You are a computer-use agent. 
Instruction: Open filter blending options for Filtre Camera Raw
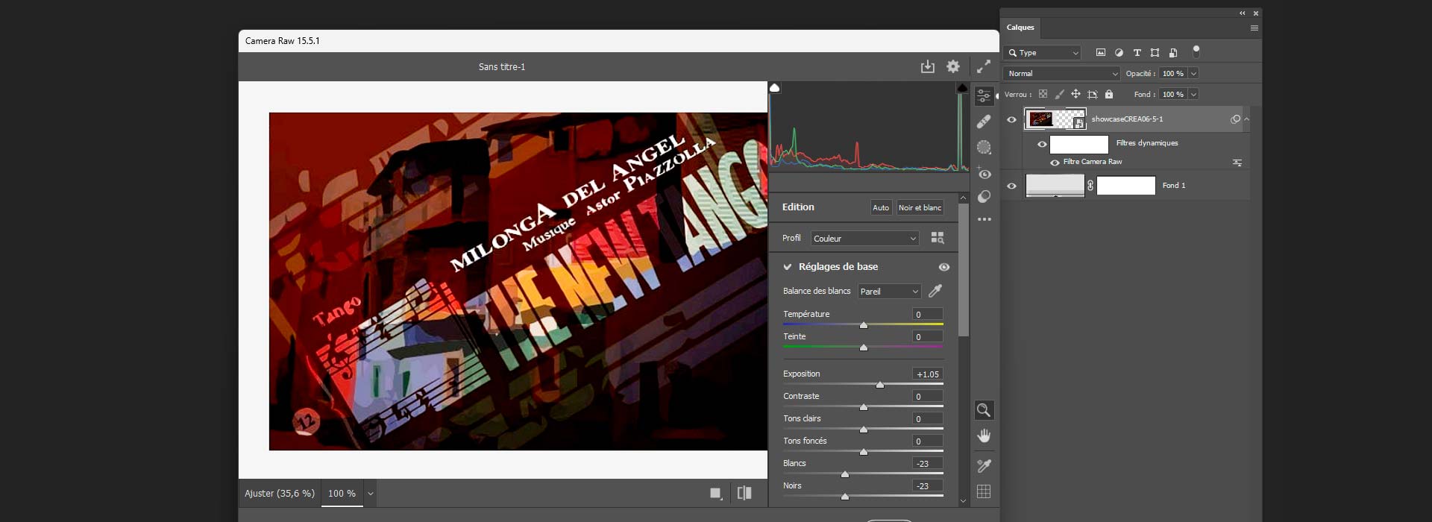tap(1237, 163)
